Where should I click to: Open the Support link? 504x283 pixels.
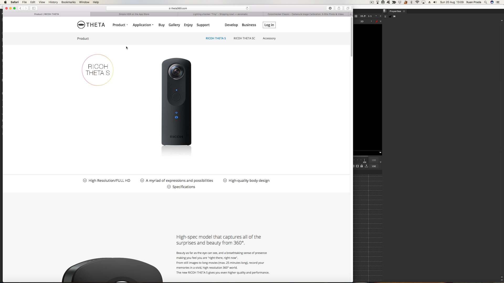pos(203,25)
